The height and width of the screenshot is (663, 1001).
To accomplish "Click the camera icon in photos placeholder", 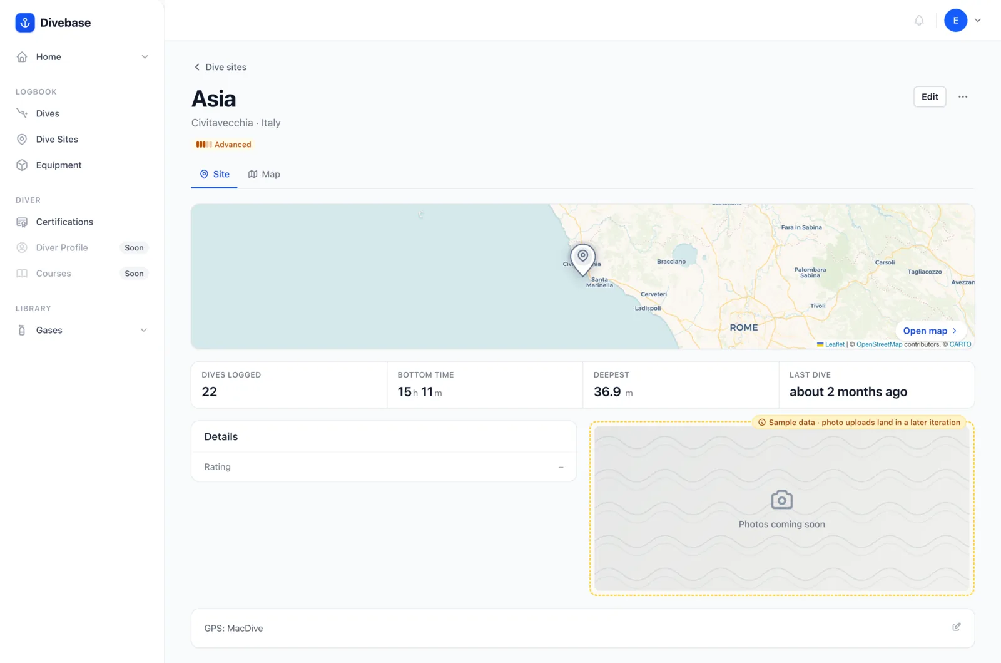I will point(781,500).
